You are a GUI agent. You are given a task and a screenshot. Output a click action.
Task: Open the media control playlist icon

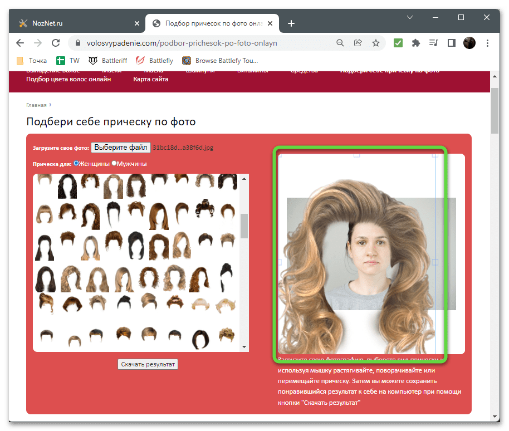click(433, 43)
